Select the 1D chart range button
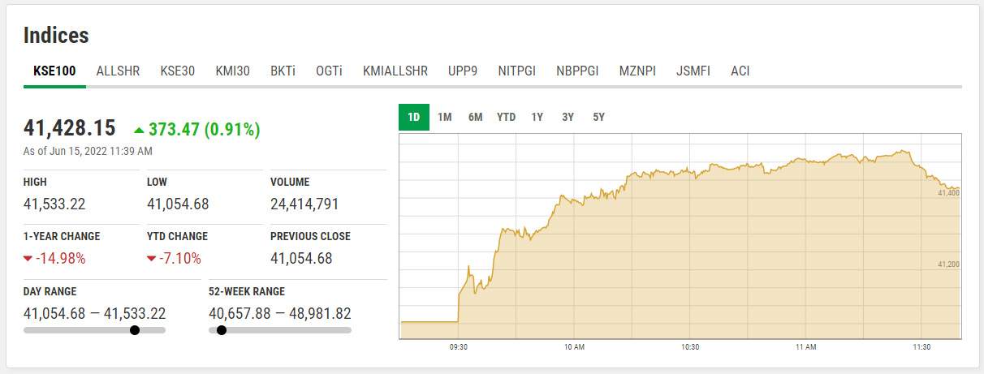This screenshot has width=984, height=374. [x=413, y=117]
